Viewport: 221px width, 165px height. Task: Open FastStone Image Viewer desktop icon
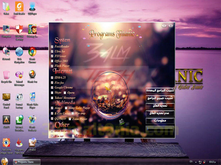pos(6,146)
